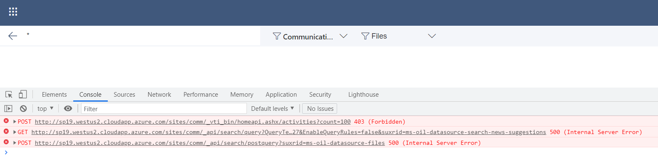Click the Communicati... filter funnel icon
This screenshot has width=658, height=161.
[277, 36]
